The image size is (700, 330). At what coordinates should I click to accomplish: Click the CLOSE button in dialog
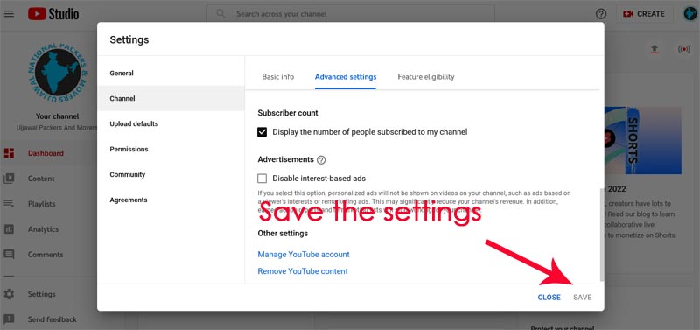tap(549, 298)
